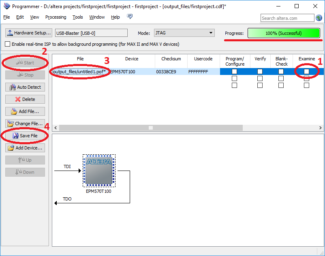Click the Stop button
Image resolution: width=325 pixels, height=256 pixels.
(x=25, y=75)
